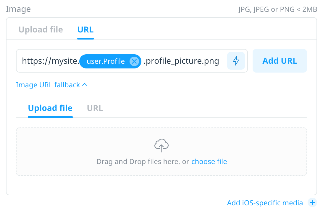Remove the user.Profile tag
This screenshot has height=213, width=323.
pos(134,61)
